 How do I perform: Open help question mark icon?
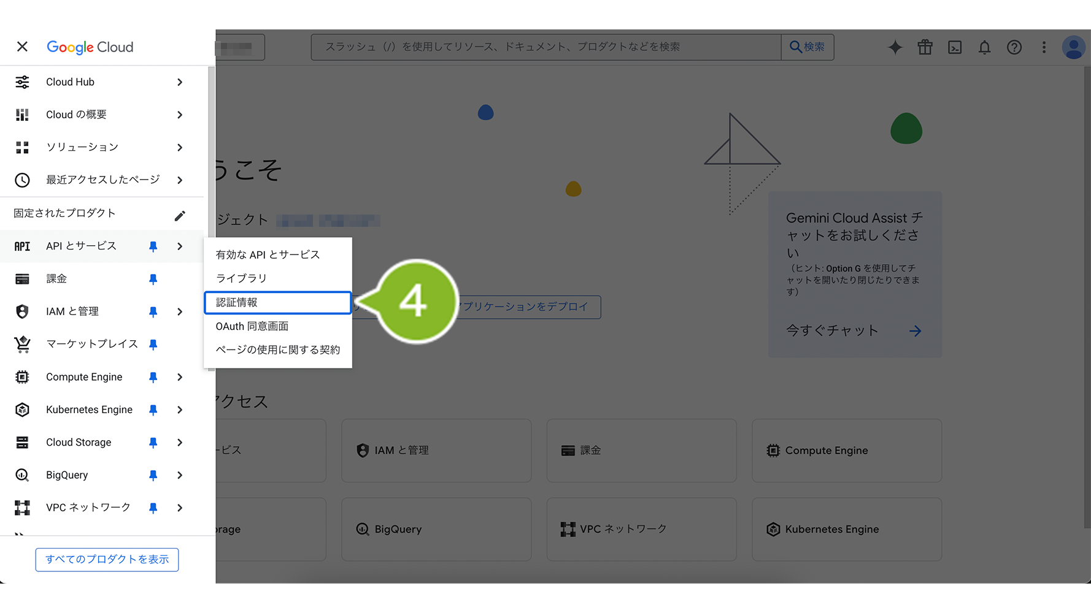coord(1014,47)
